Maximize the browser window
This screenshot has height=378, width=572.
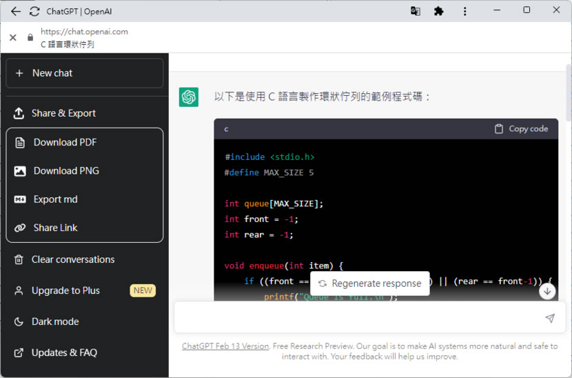(x=527, y=10)
